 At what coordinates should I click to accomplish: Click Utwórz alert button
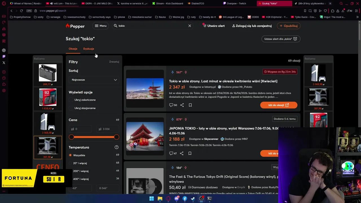click(x=214, y=26)
